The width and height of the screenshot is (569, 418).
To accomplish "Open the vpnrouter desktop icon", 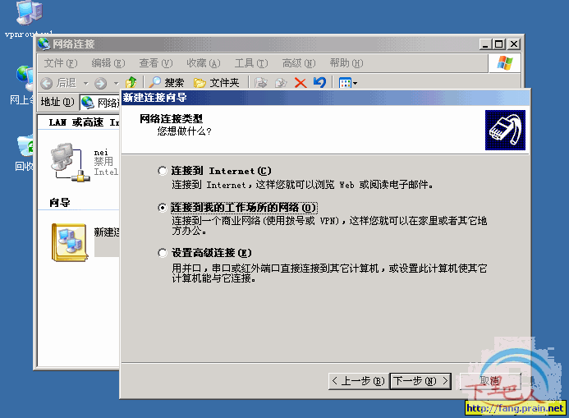I will [29, 15].
